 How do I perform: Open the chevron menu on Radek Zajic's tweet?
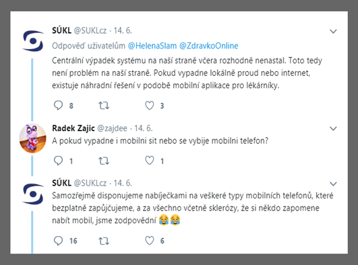333,128
